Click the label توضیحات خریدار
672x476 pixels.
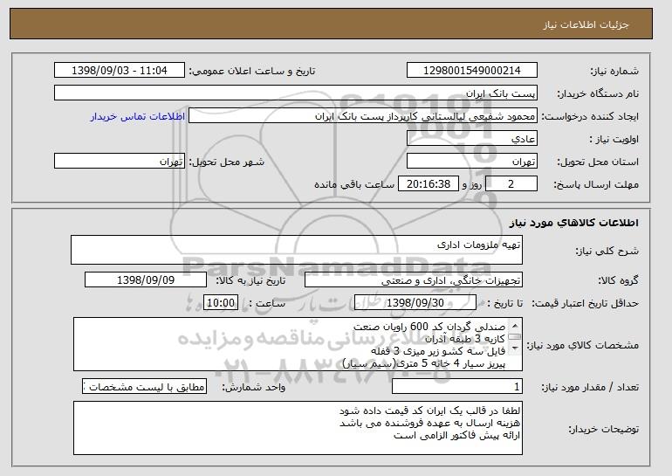point(603,429)
